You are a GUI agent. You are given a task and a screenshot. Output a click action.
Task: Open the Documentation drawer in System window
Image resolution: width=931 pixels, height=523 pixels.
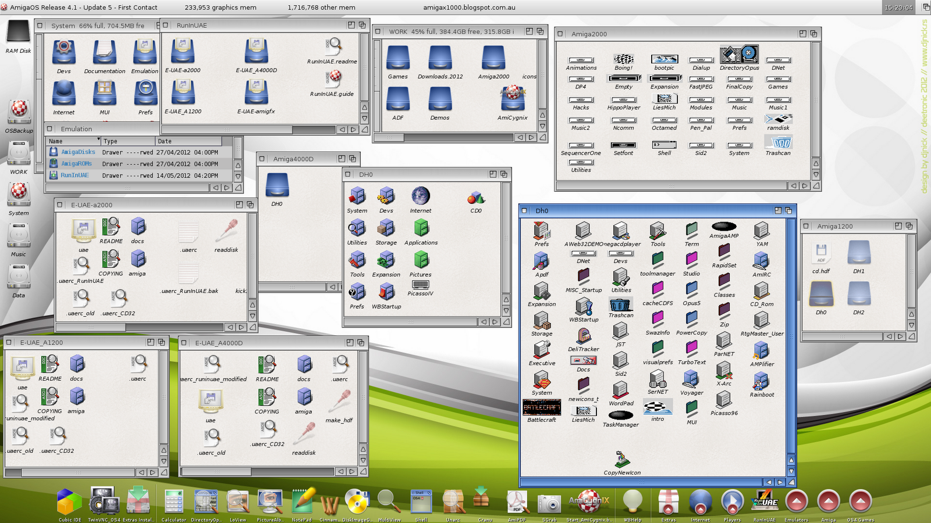[104, 52]
